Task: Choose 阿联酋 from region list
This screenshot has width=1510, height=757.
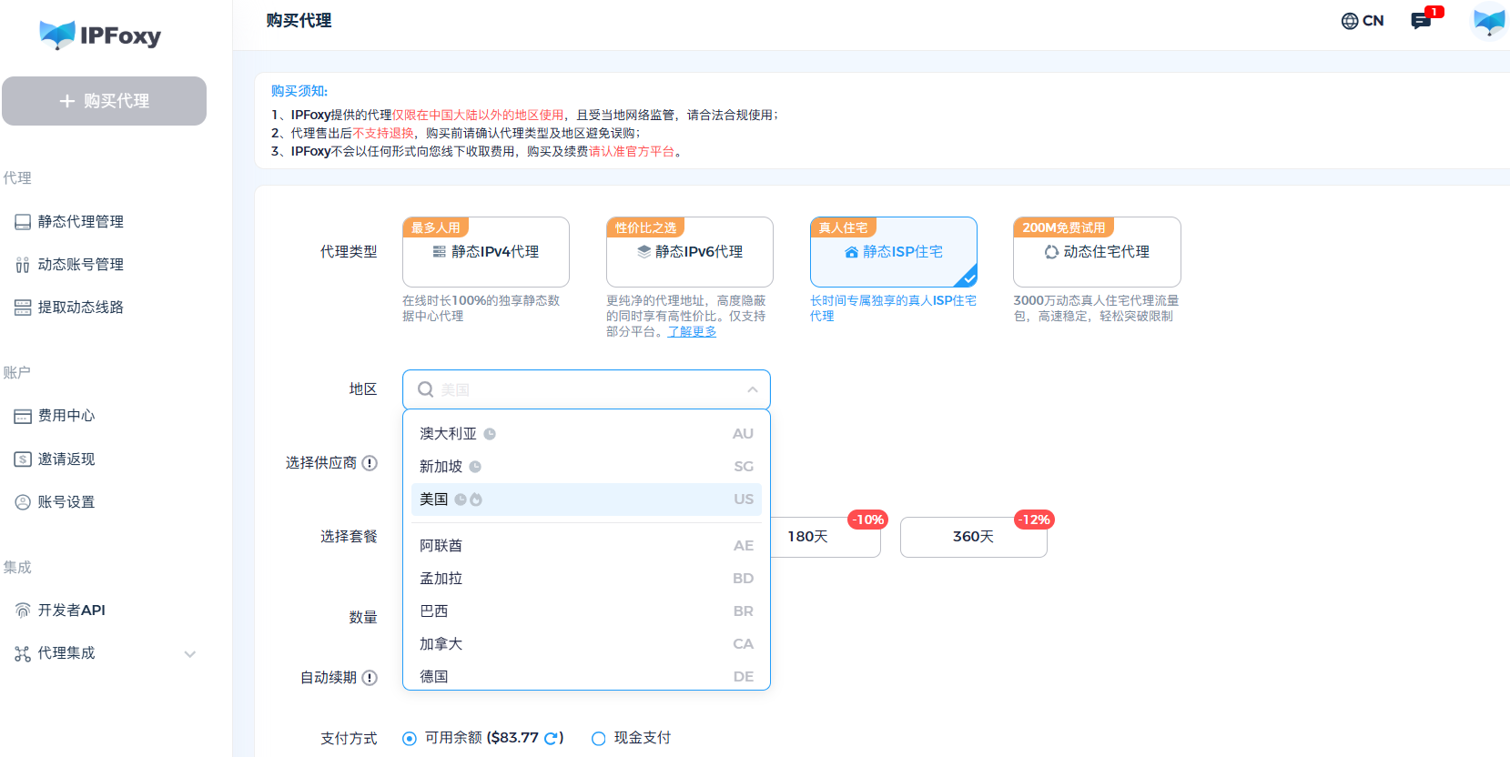Action: click(586, 546)
